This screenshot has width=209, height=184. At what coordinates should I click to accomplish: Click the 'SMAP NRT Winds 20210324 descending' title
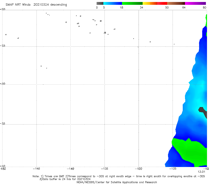pos(36,5)
